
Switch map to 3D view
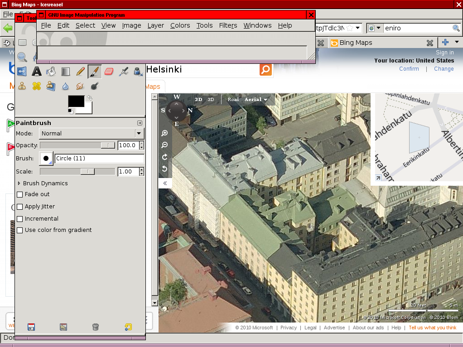(x=211, y=100)
